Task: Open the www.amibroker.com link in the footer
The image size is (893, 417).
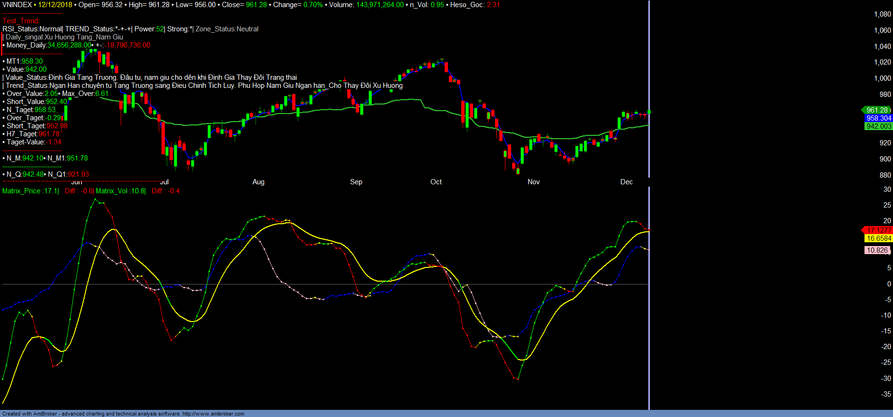Action: tap(213, 414)
